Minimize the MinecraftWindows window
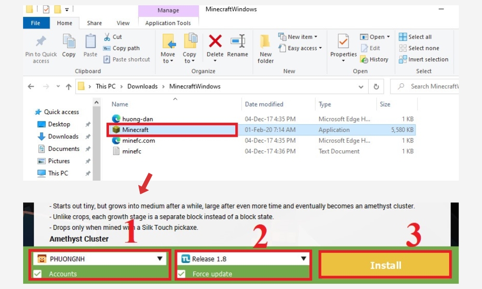Screen dimensions: 482x289 441,9
